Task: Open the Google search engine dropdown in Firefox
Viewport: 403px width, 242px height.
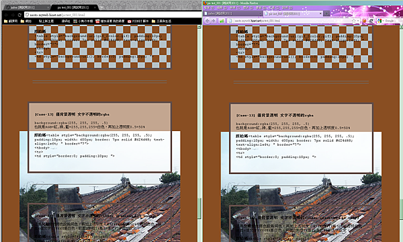Action: pyautogui.click(x=380, y=21)
